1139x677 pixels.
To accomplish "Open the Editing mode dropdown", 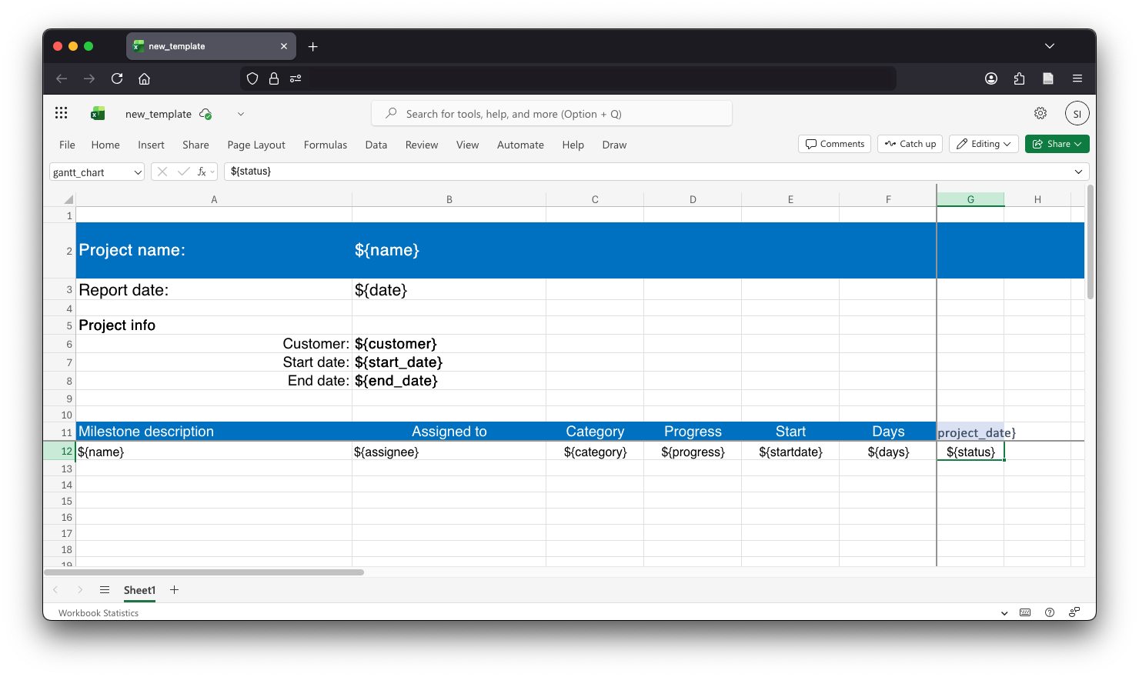I will (984, 144).
